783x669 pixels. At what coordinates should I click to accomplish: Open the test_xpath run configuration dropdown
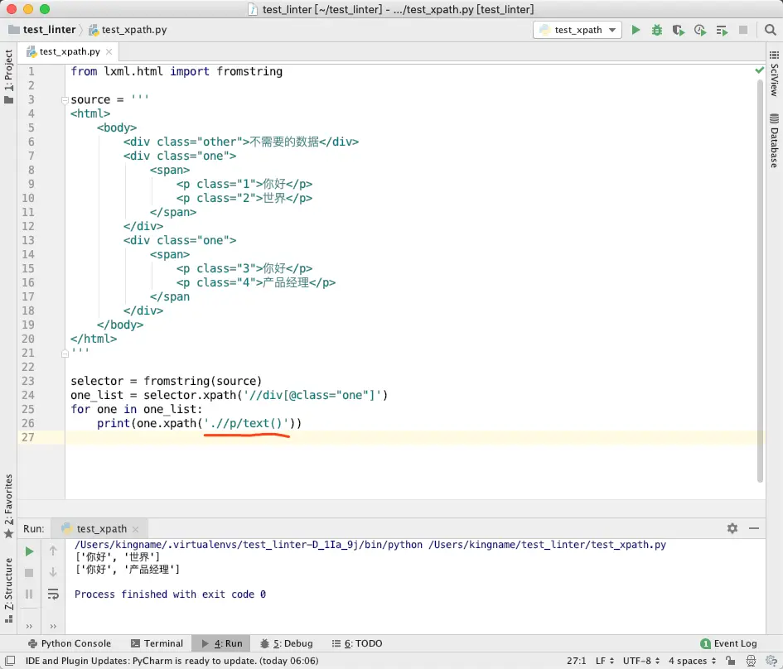pyautogui.click(x=578, y=30)
